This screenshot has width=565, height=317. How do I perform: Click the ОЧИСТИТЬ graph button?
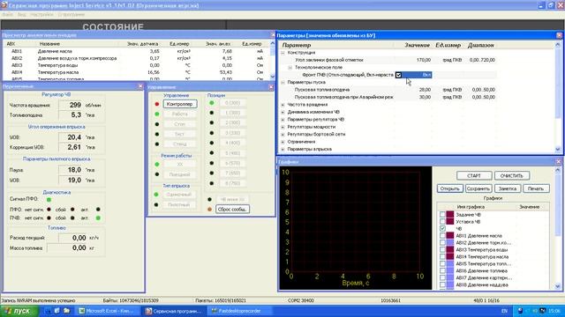[512, 176]
